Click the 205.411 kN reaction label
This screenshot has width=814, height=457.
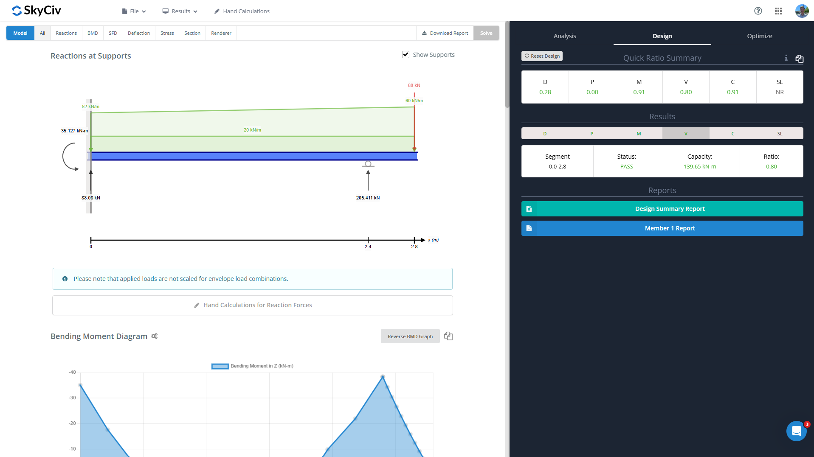[368, 198]
